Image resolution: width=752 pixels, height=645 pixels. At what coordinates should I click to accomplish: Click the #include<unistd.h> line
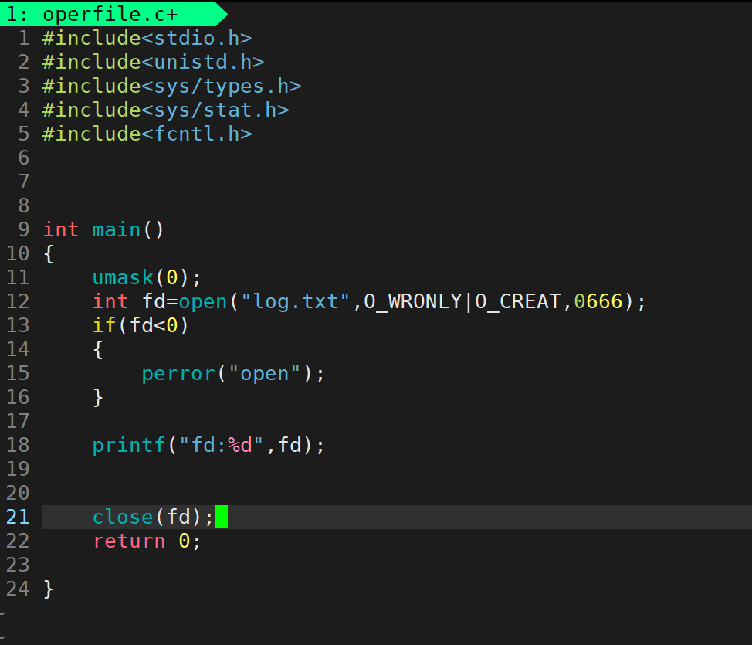(x=154, y=62)
